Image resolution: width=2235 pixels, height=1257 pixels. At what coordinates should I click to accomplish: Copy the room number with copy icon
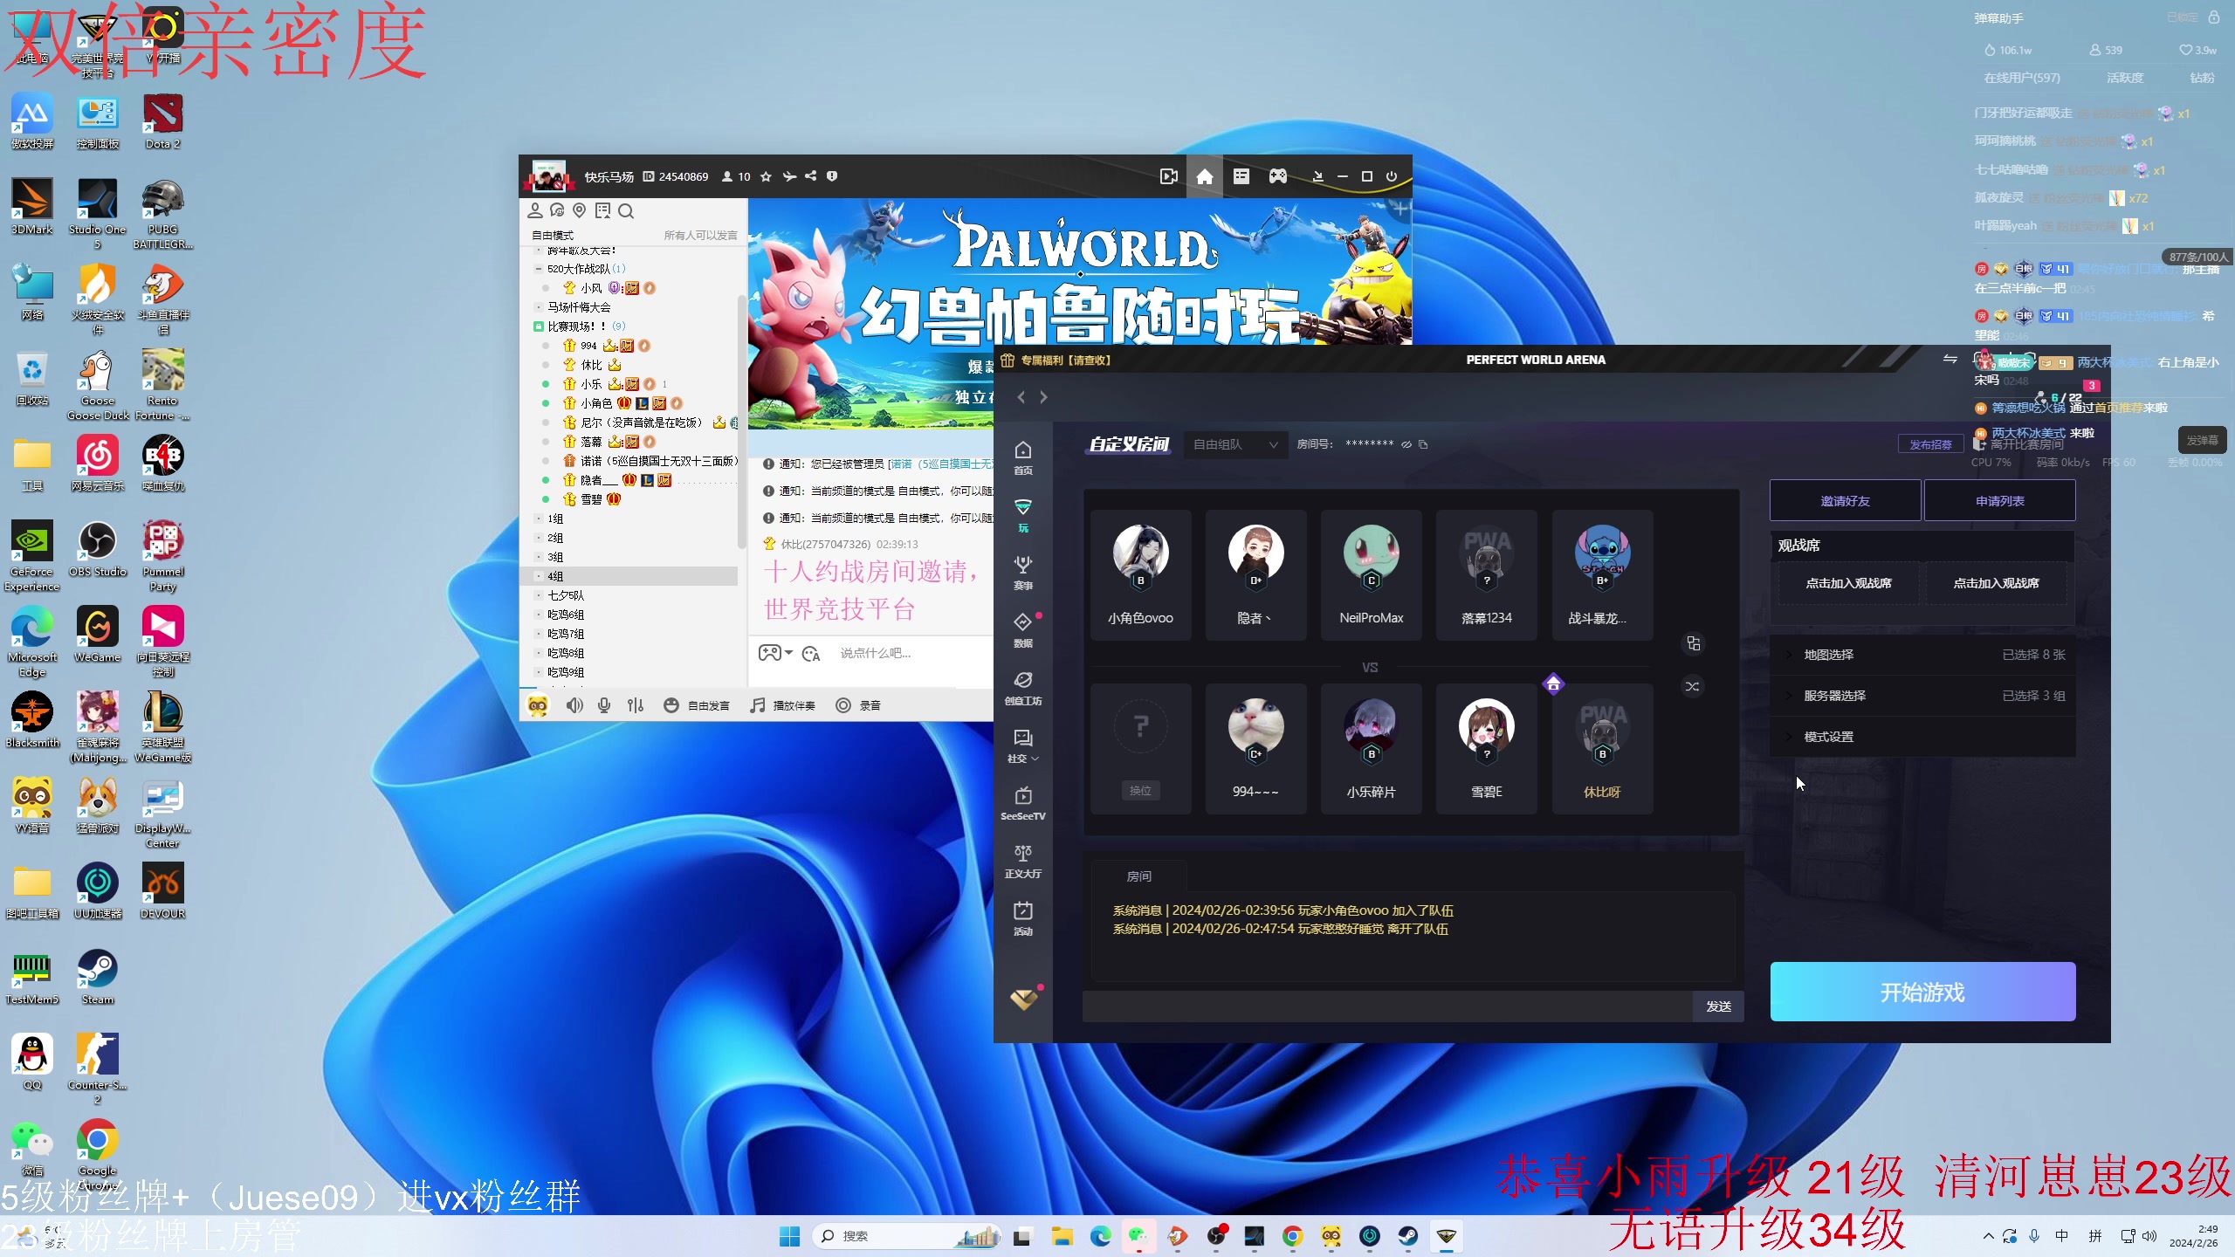click(x=1423, y=444)
